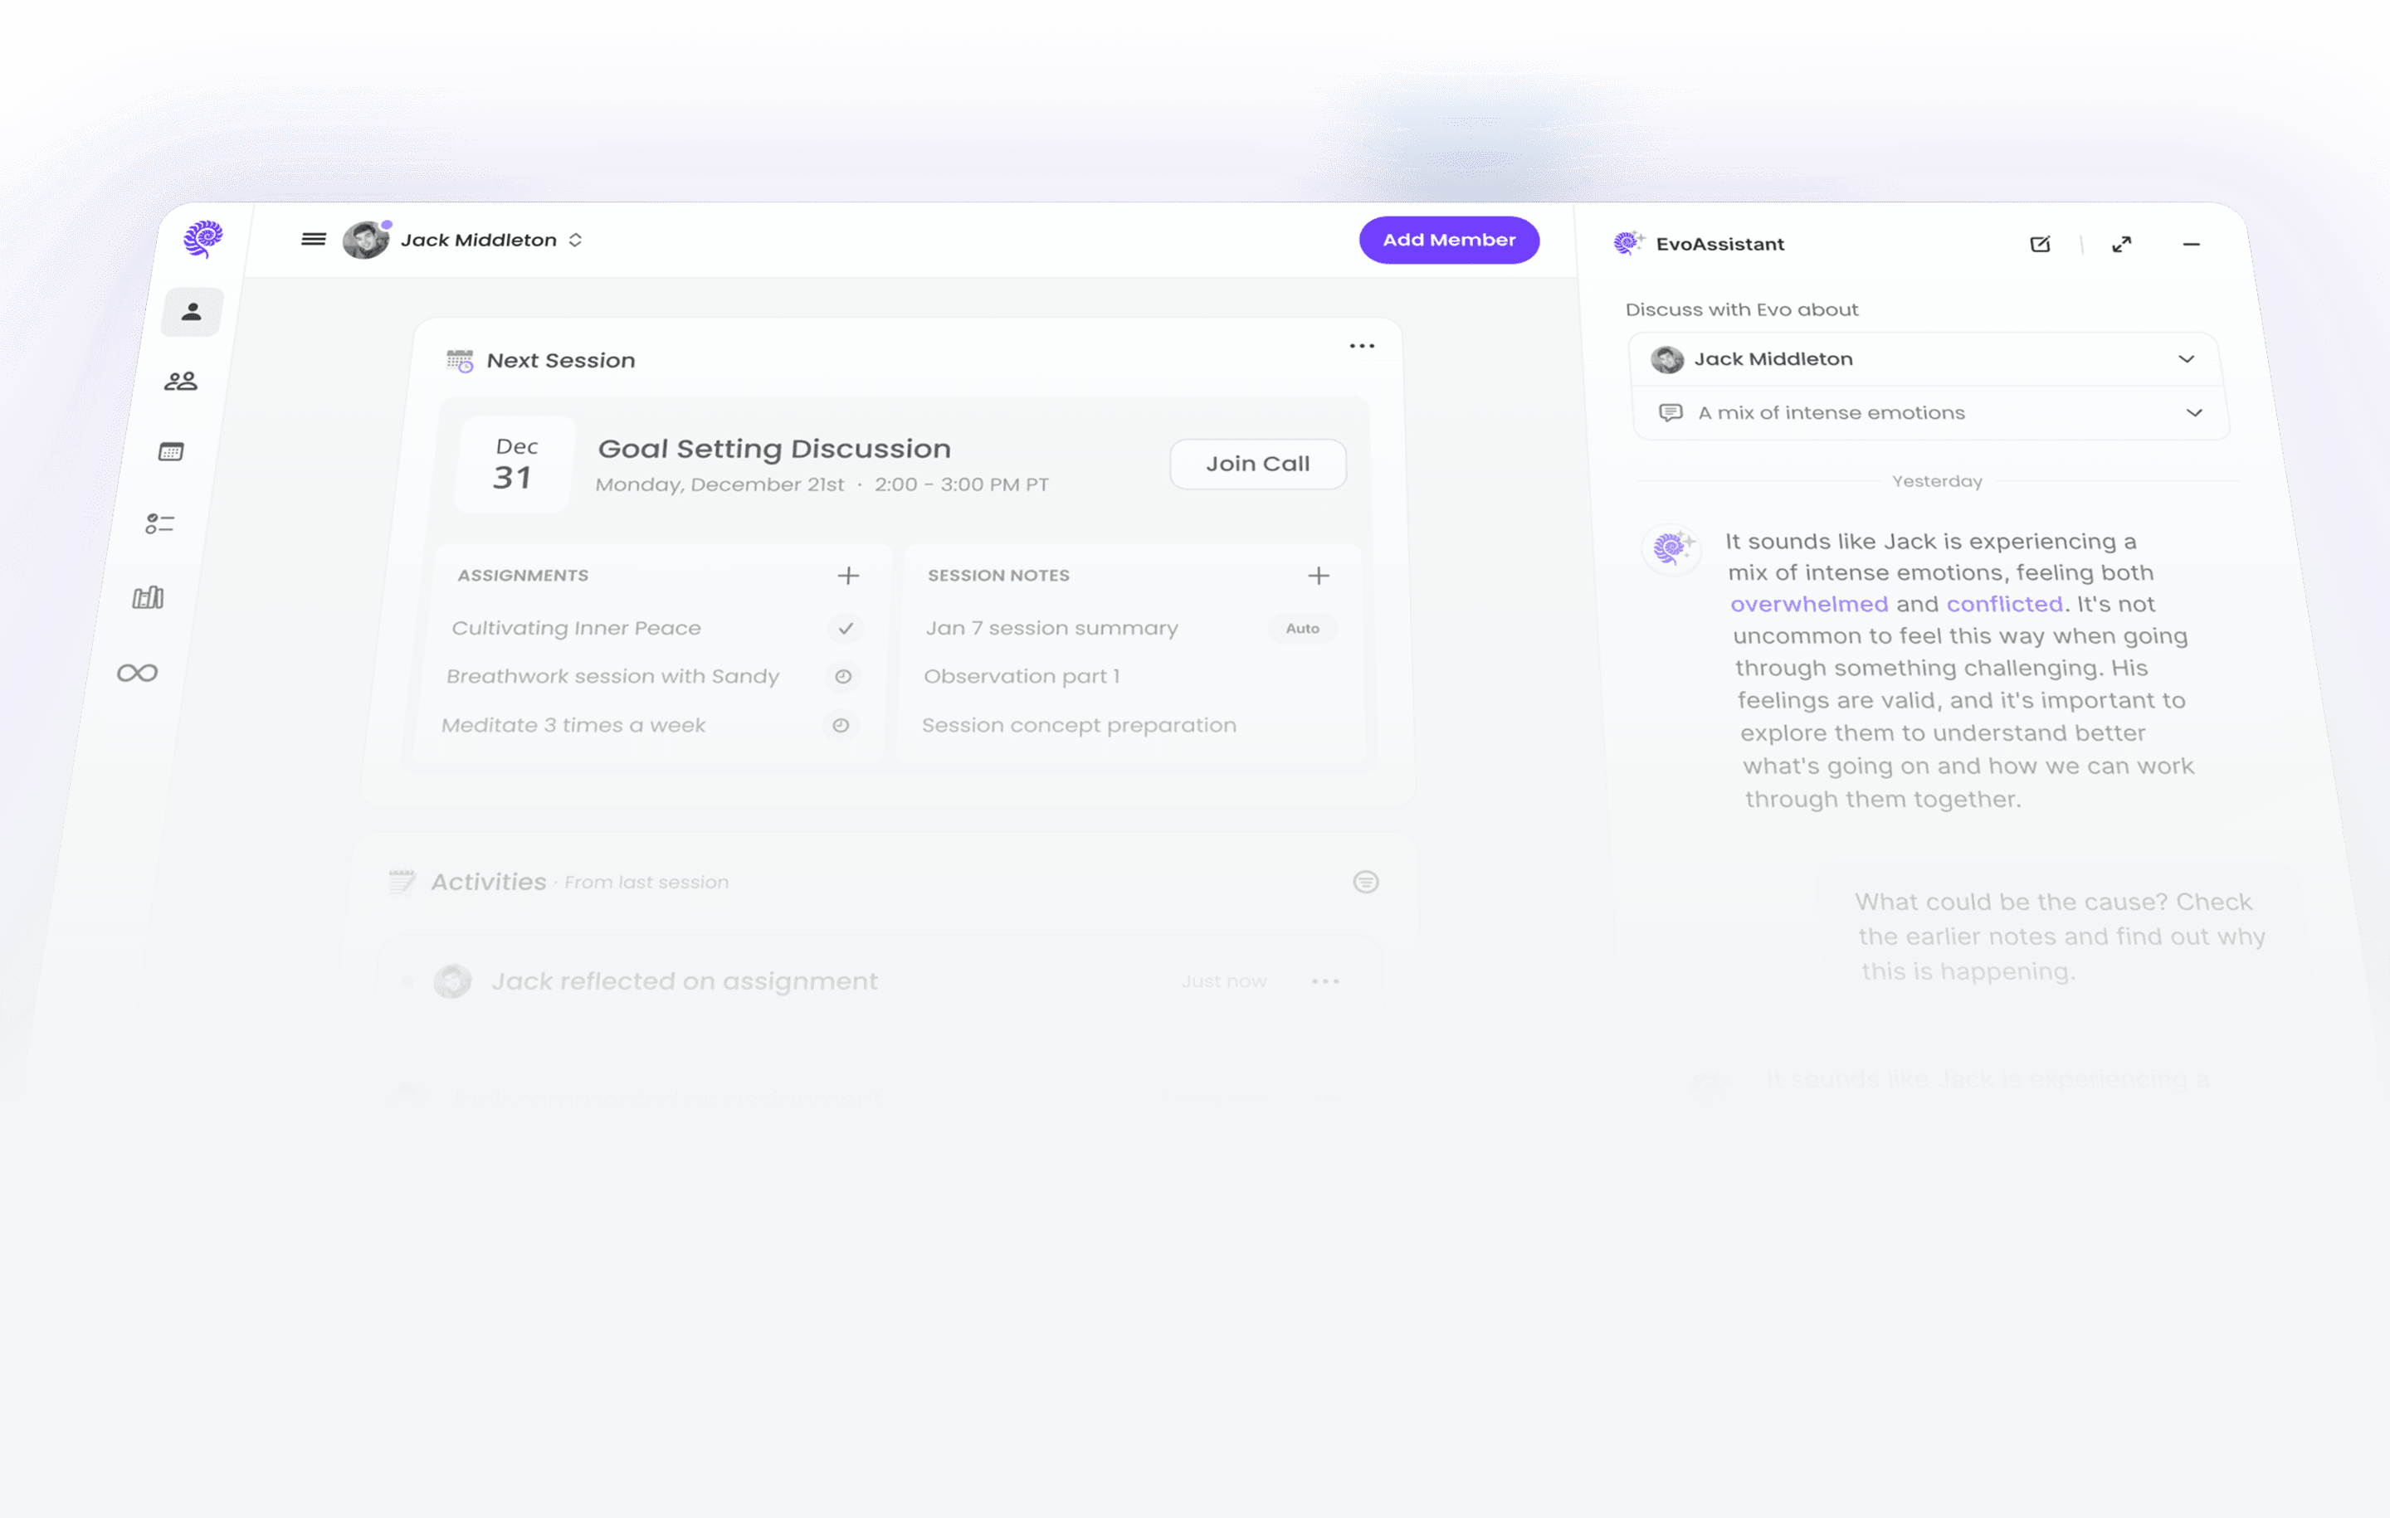The image size is (2390, 1518).
Task: Toggle Cultivating Inner Peace completion check
Action: [846, 628]
